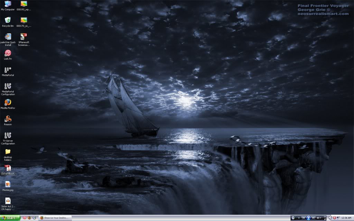Click the red system tray icon
The image size is (354, 221).
coord(335,218)
